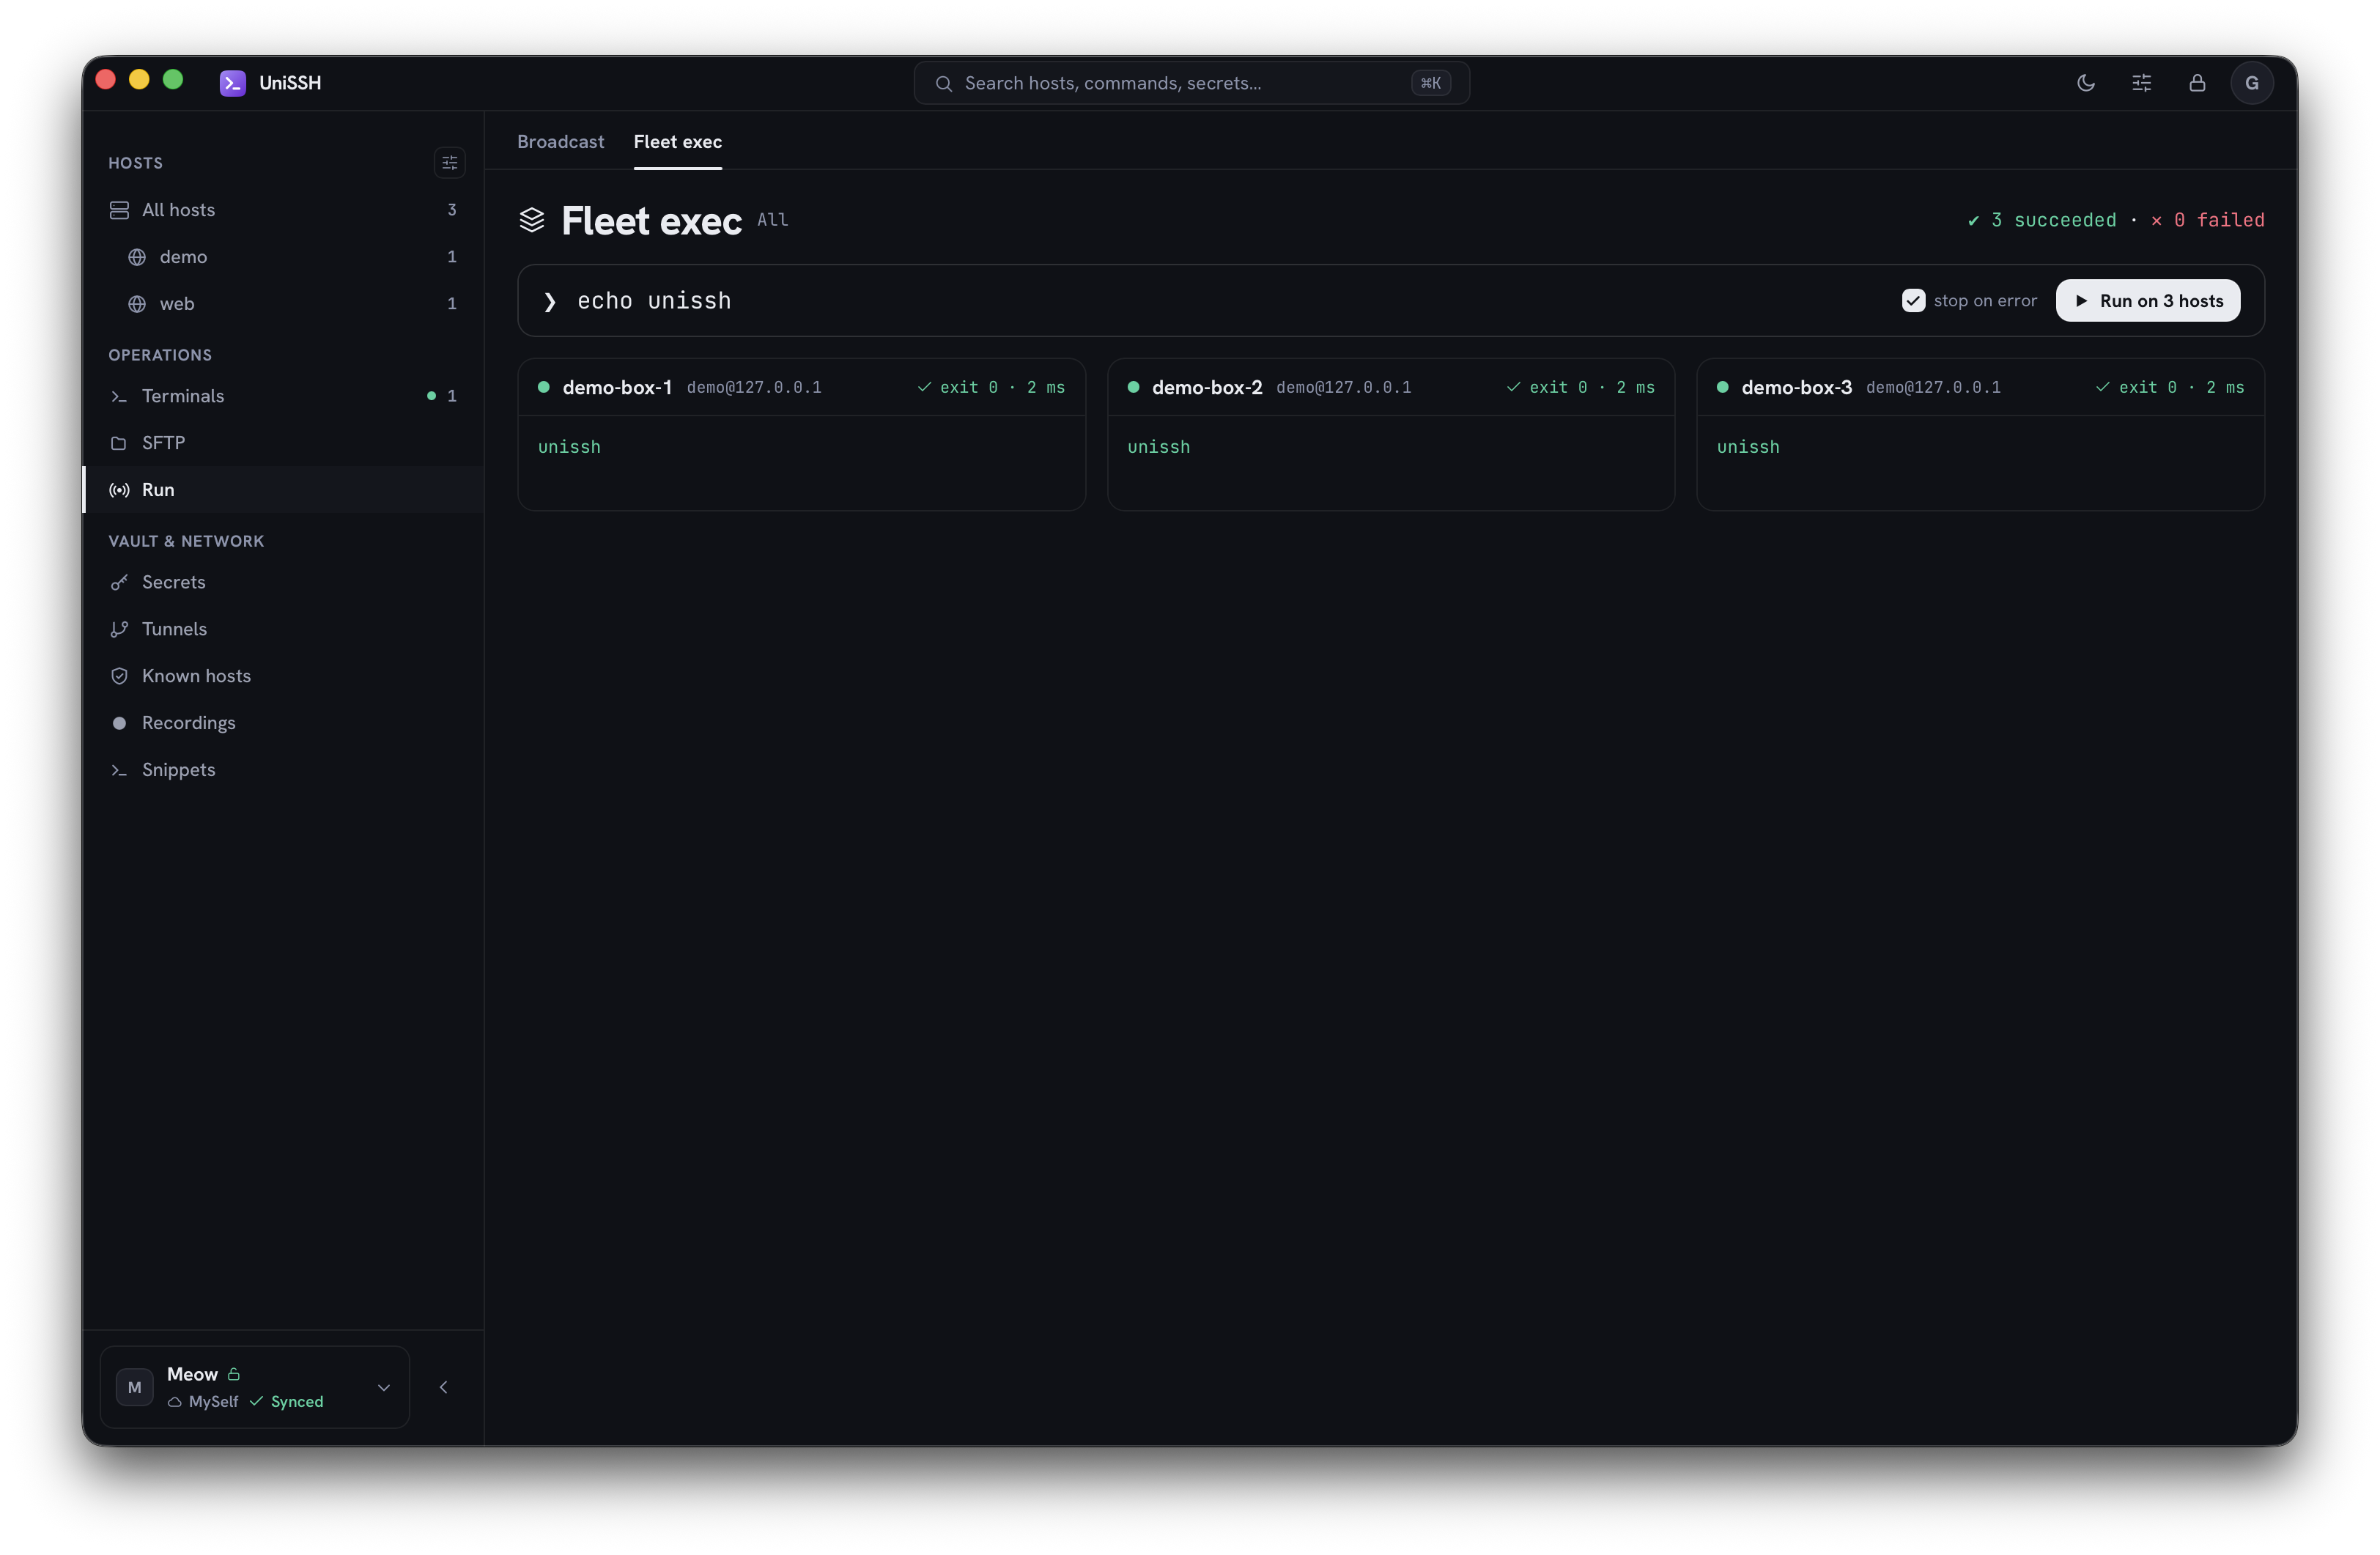Click the Tunnels branch icon
2380x1555 pixels.
coord(119,629)
